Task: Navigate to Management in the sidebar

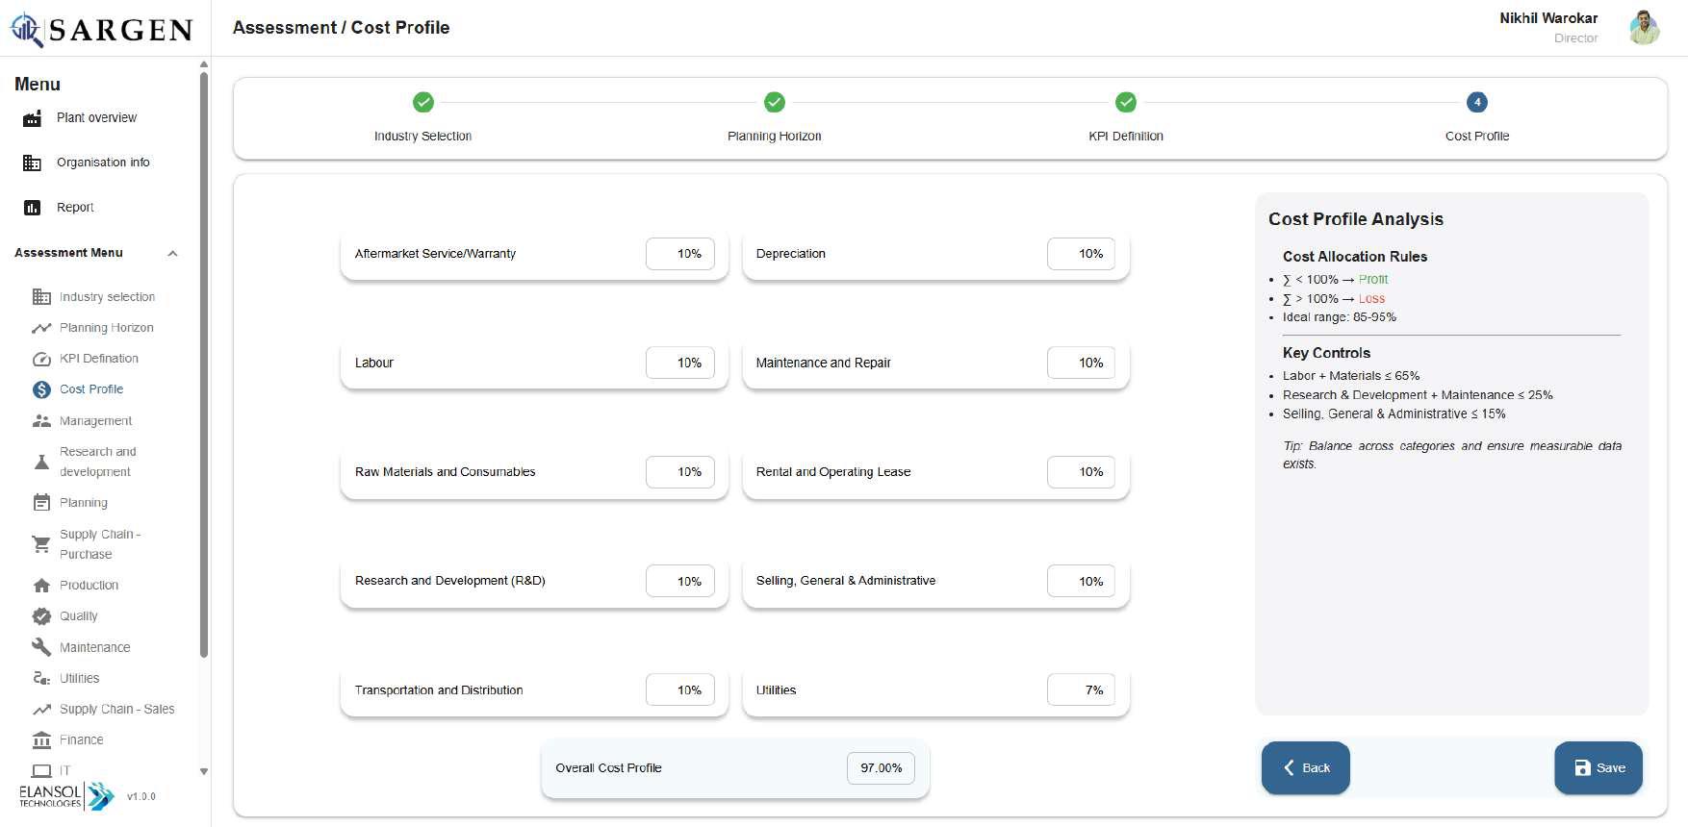Action: click(95, 421)
